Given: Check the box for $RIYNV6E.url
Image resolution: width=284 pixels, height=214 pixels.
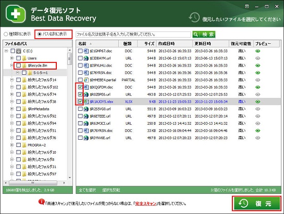Looking at the screenshot, I should point(80,138).
